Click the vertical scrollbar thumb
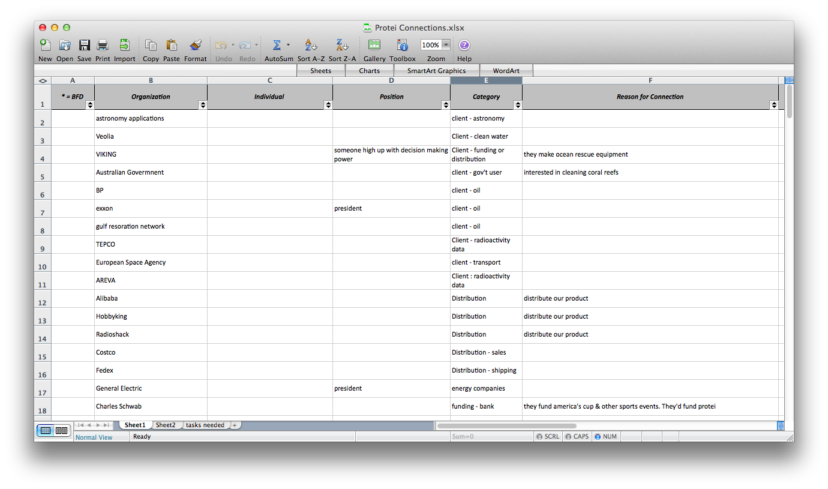 (x=790, y=101)
